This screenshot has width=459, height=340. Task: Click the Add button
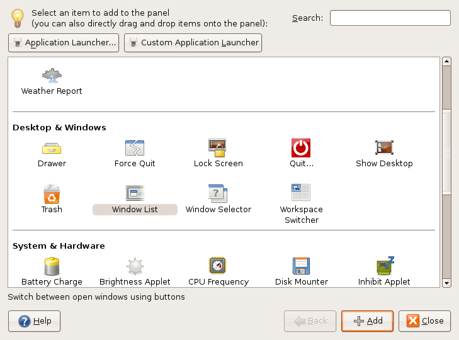click(x=367, y=321)
